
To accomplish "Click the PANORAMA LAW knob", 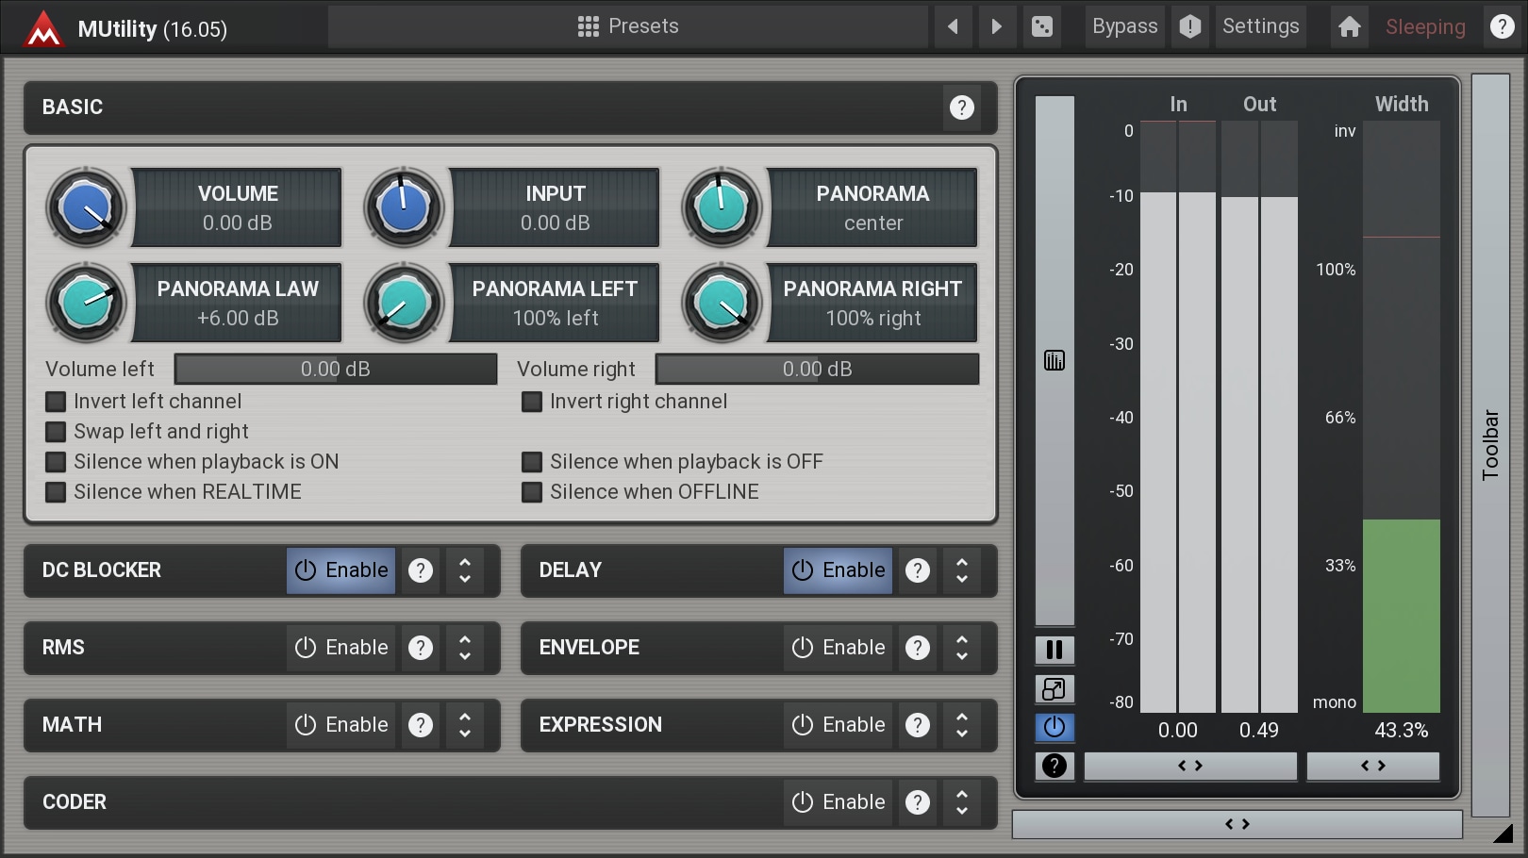I will 86,303.
